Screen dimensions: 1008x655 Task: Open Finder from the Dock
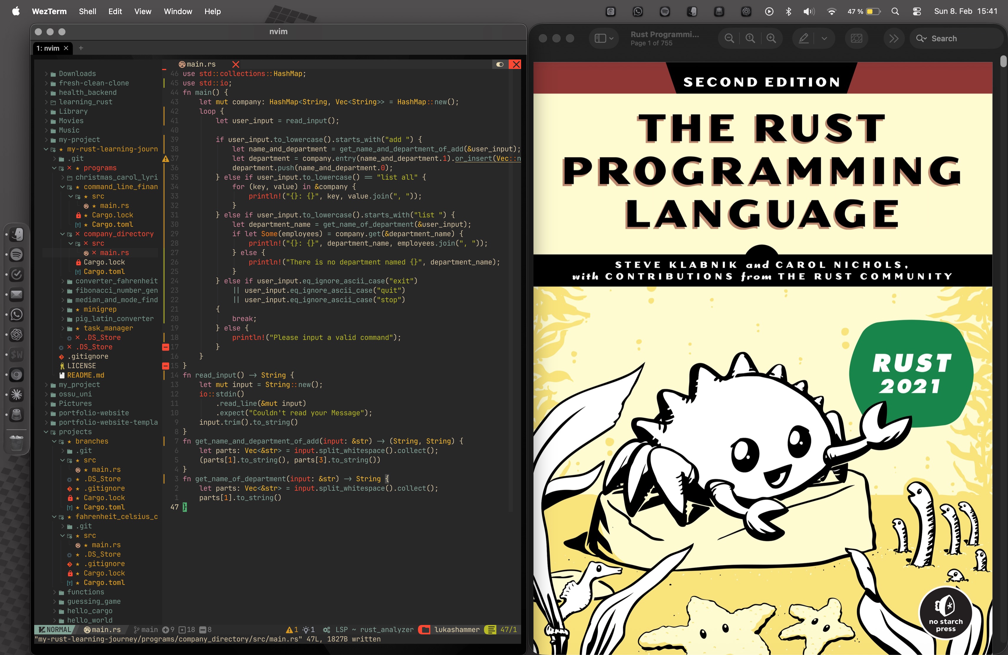click(17, 234)
